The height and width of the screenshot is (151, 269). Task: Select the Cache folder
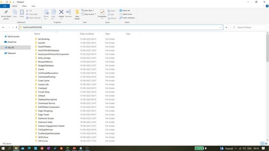click(41, 69)
